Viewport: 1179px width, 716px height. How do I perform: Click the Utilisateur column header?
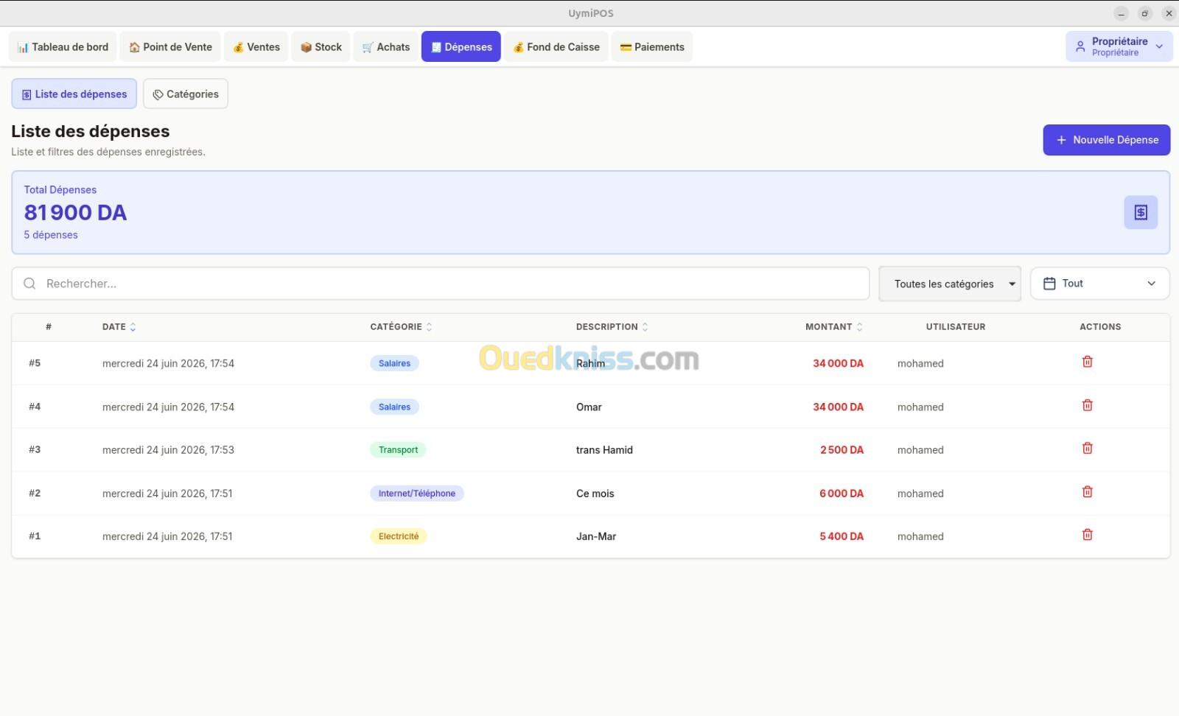pyautogui.click(x=955, y=326)
